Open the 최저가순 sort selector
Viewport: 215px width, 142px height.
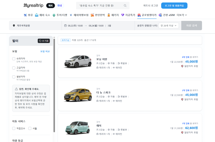[x=66, y=40]
